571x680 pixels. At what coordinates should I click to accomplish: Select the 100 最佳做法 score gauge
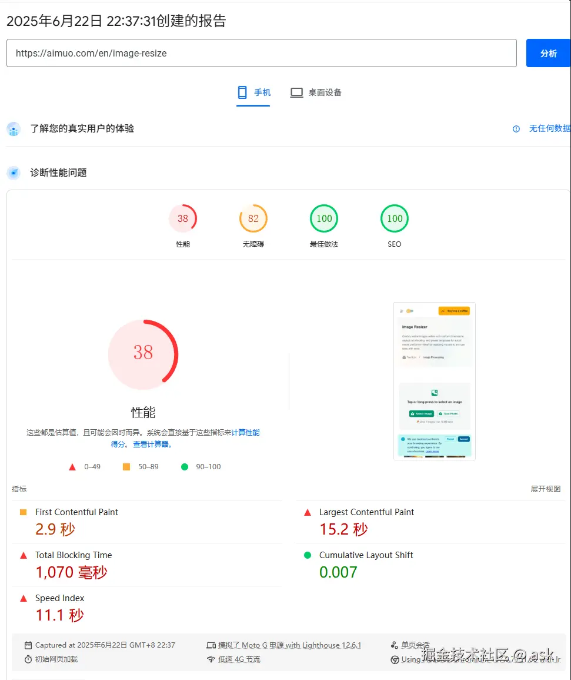pos(324,226)
